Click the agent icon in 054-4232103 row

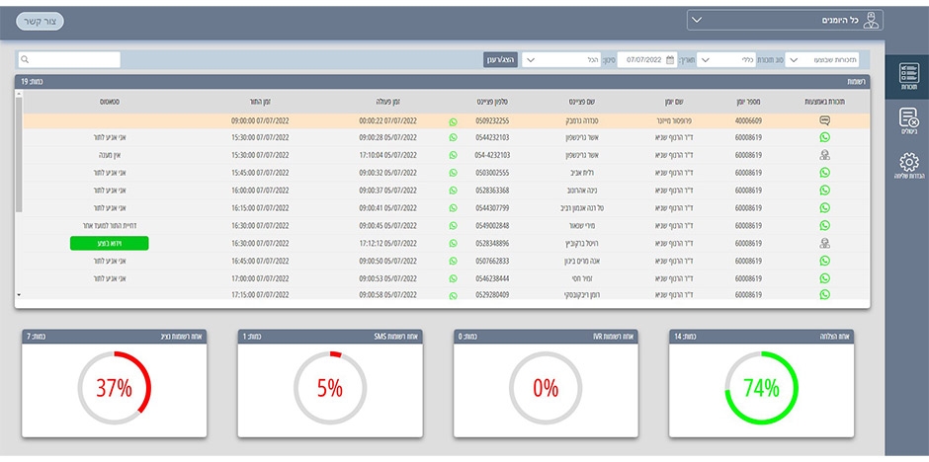(824, 155)
